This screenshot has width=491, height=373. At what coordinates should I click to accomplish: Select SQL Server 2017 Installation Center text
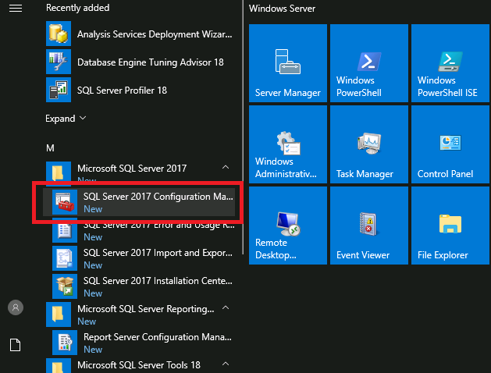point(158,281)
